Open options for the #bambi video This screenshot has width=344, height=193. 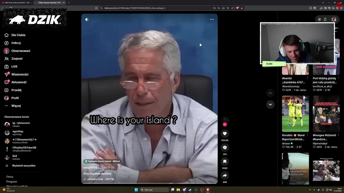tap(307, 78)
